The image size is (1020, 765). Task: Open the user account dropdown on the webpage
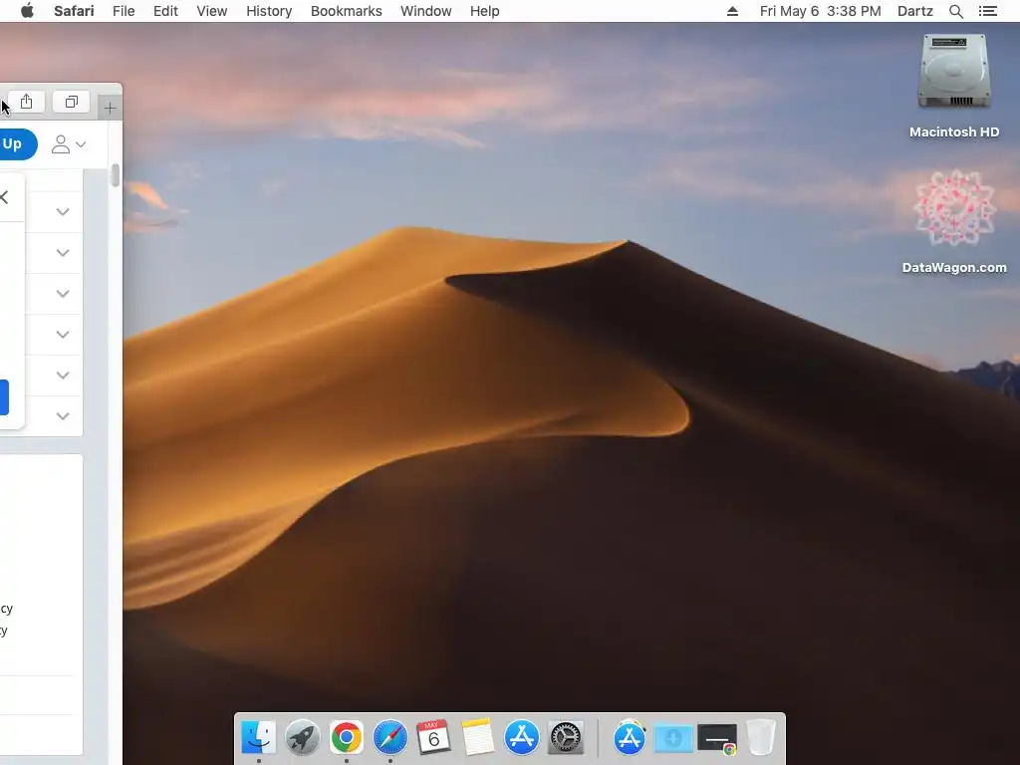[69, 144]
